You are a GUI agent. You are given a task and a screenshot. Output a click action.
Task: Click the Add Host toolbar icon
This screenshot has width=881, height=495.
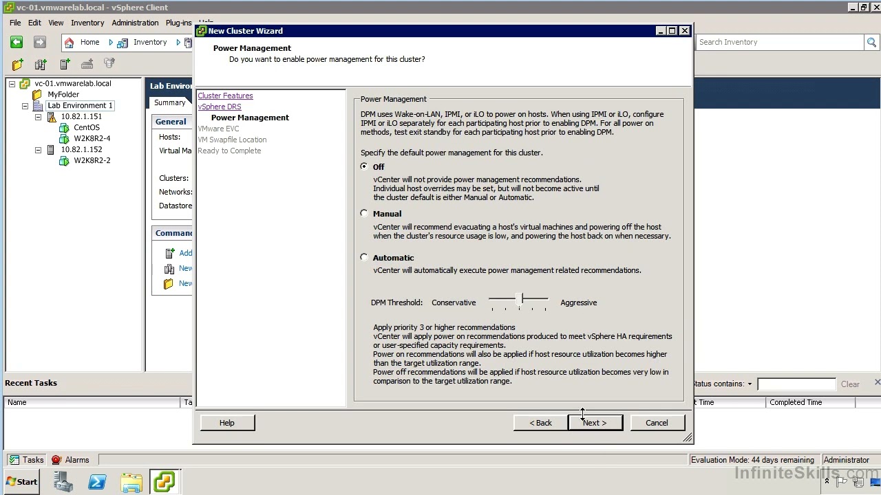65,64
